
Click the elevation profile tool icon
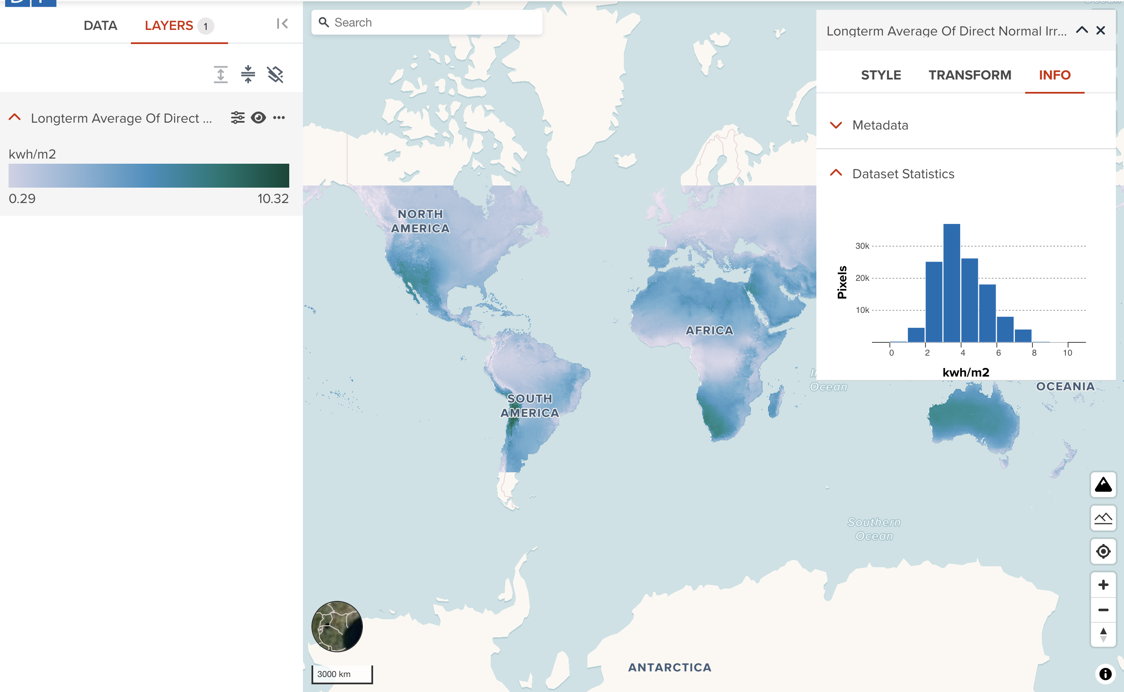(x=1103, y=518)
